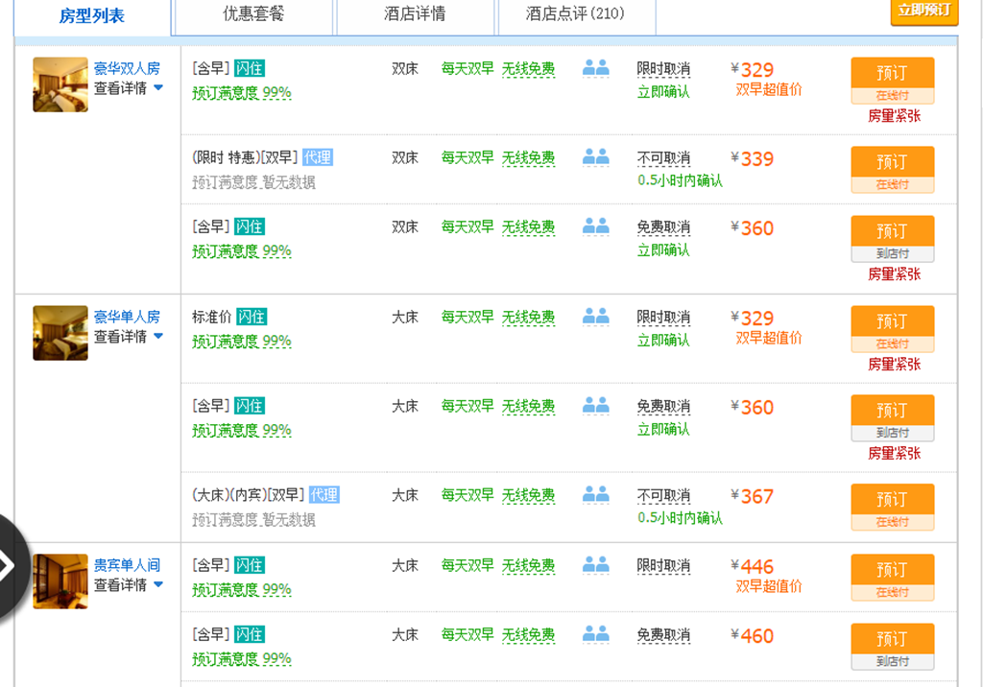Click the guest occupancy icon in the ¥446 row
Image resolution: width=983 pixels, height=687 pixels.
point(596,564)
